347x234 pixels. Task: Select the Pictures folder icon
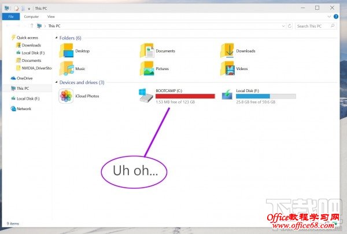coord(147,68)
